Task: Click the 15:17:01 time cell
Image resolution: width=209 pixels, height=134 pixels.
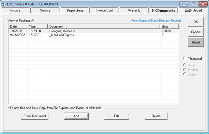Action: (35, 35)
